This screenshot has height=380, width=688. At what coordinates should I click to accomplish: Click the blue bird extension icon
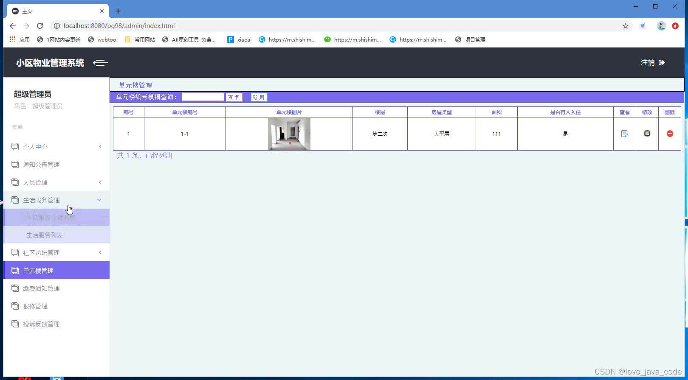tap(643, 26)
